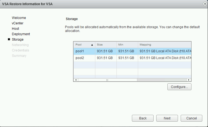Open the vCenter wizard step
Screen dimensions: 208x127
tap(18, 23)
